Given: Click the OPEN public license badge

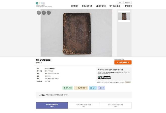Looking at the screenshot, I should [104, 77].
